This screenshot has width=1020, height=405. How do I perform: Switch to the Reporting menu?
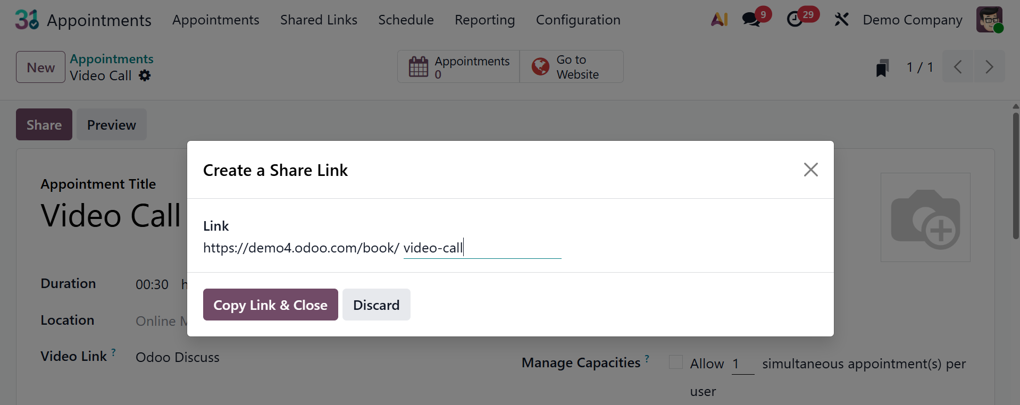(x=484, y=20)
